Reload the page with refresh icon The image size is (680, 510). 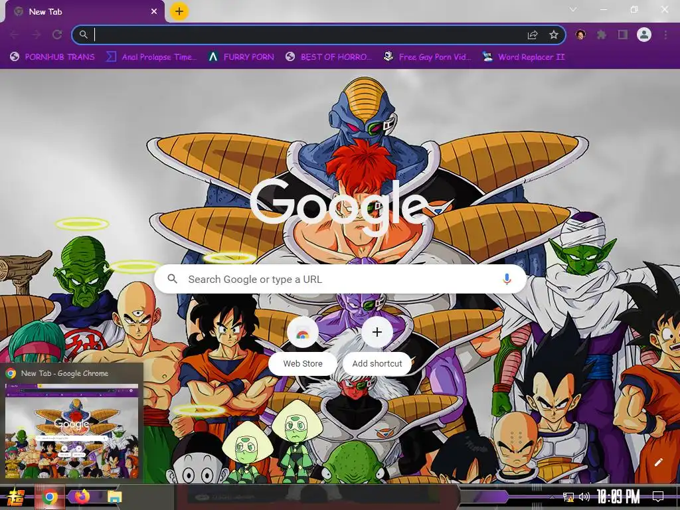tap(57, 35)
